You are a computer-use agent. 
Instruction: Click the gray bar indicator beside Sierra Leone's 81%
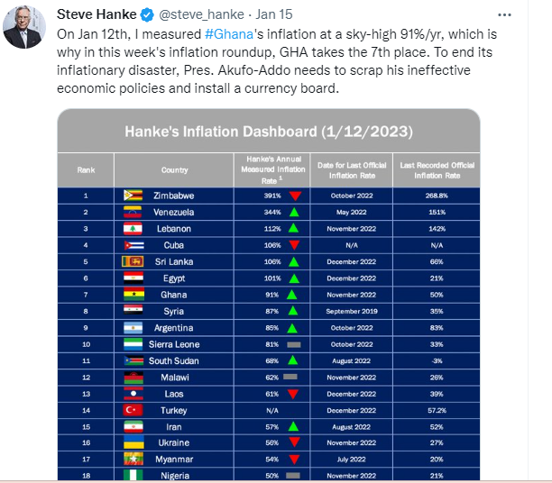tap(293, 344)
